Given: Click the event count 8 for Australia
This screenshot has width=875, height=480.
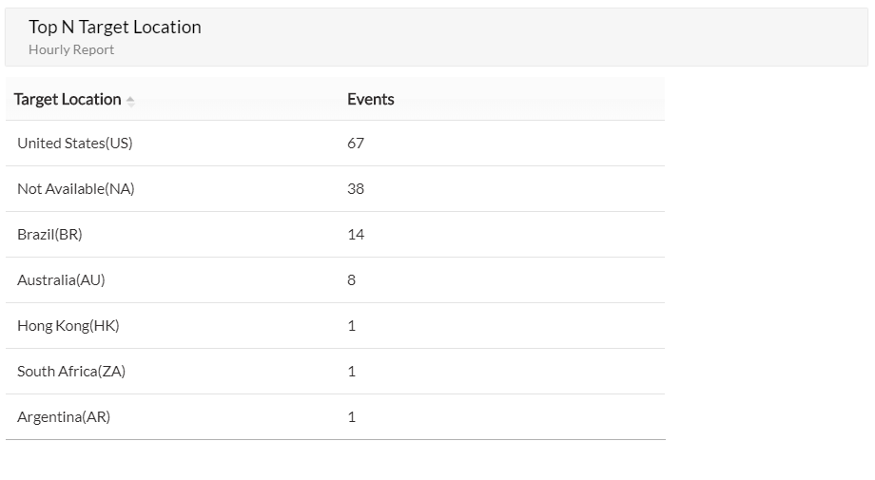Looking at the screenshot, I should tap(352, 280).
